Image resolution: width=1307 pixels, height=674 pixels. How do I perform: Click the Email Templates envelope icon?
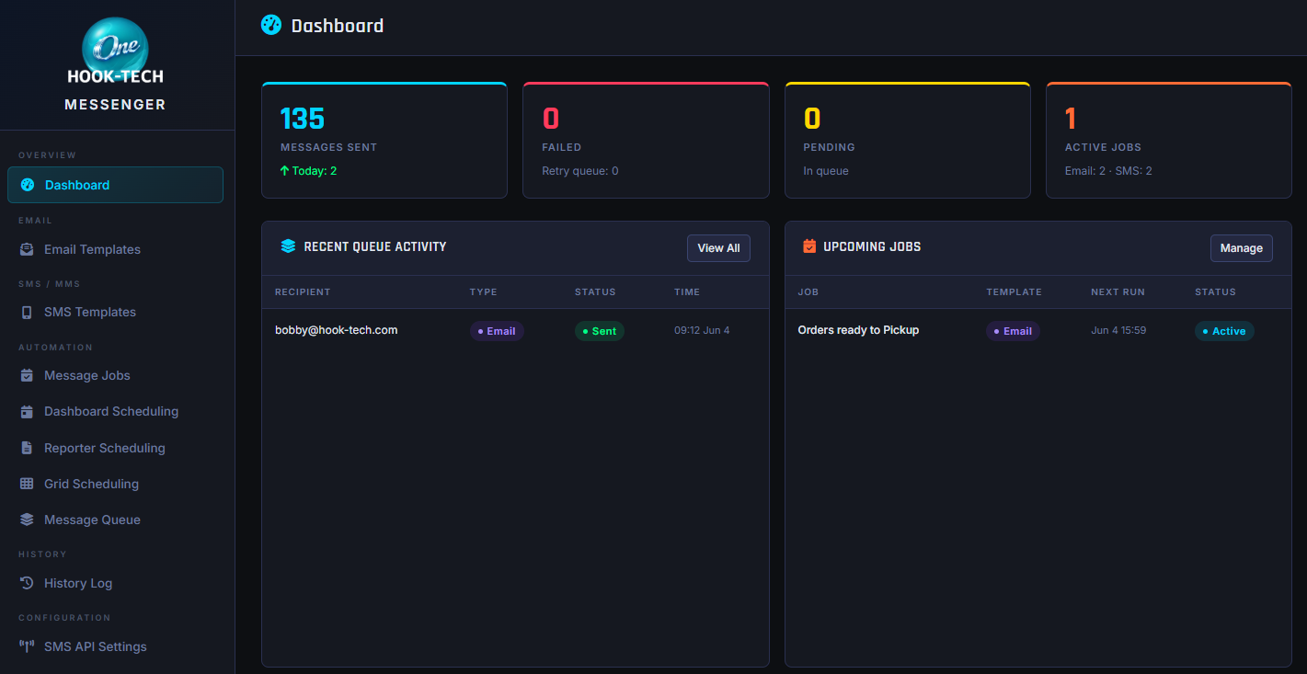[27, 249]
